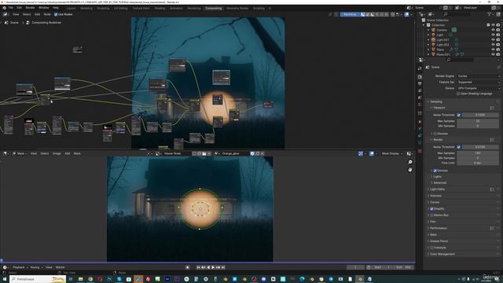
Task: Toggle Render Noise Threshold checkbox
Action: point(459,147)
